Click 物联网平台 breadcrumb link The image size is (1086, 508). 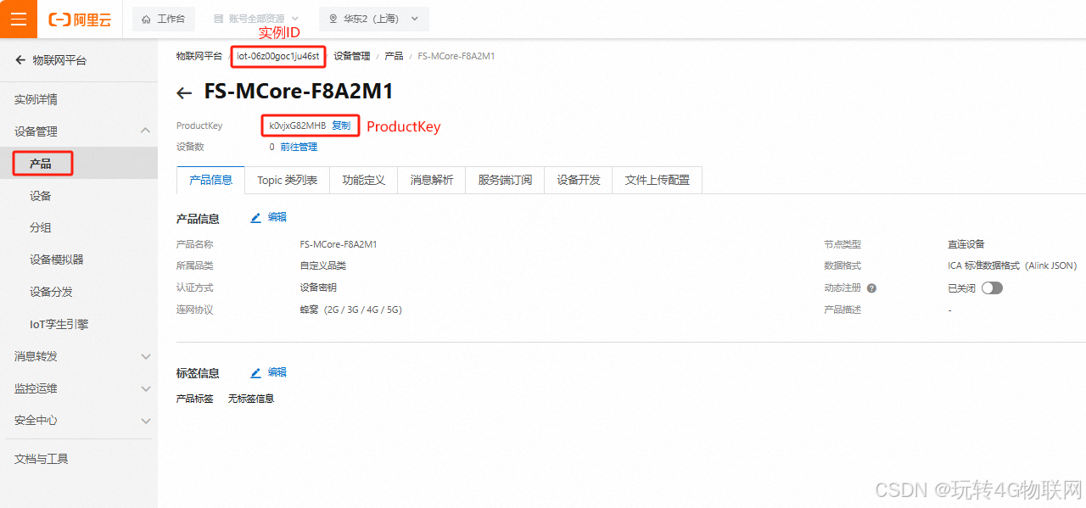pos(199,56)
